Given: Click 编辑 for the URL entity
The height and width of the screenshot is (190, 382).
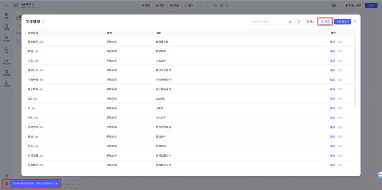Looking at the screenshot, I should 332,118.
